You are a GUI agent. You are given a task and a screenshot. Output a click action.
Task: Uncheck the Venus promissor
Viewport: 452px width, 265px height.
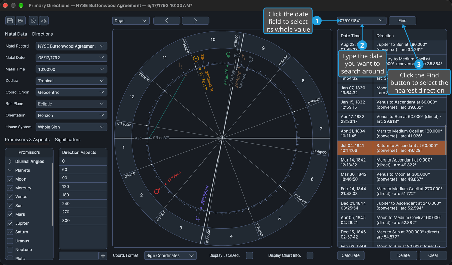click(x=10, y=197)
